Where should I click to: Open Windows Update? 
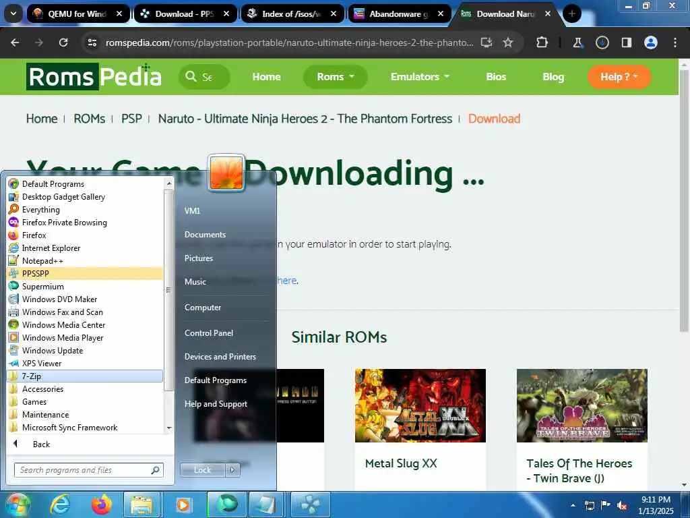[x=85, y=351]
